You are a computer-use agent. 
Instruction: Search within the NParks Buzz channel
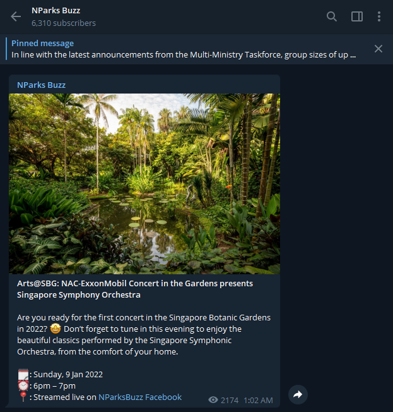[x=332, y=16]
